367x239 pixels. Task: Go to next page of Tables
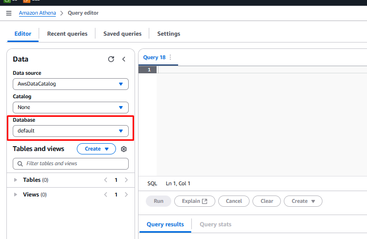[126, 180]
